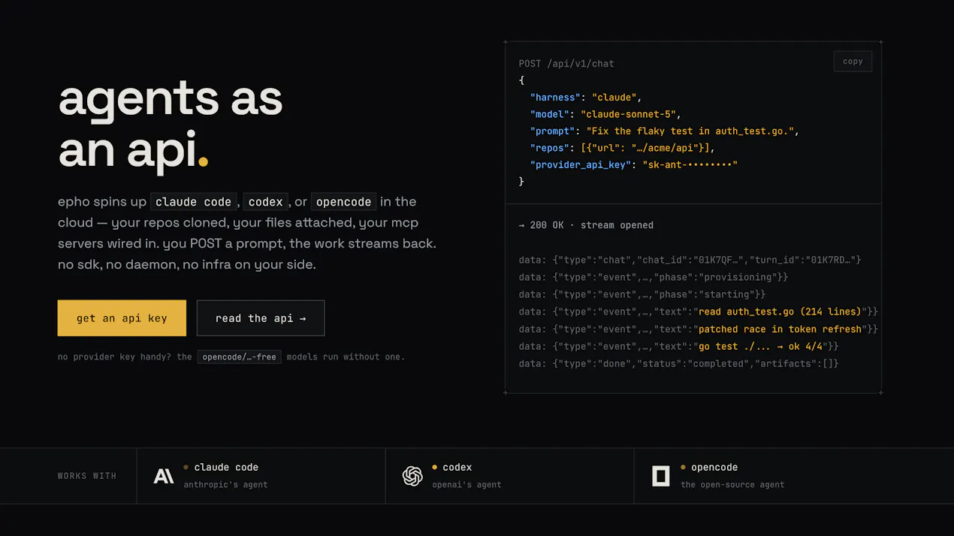Click "openai's agent" subtitle

click(x=466, y=485)
